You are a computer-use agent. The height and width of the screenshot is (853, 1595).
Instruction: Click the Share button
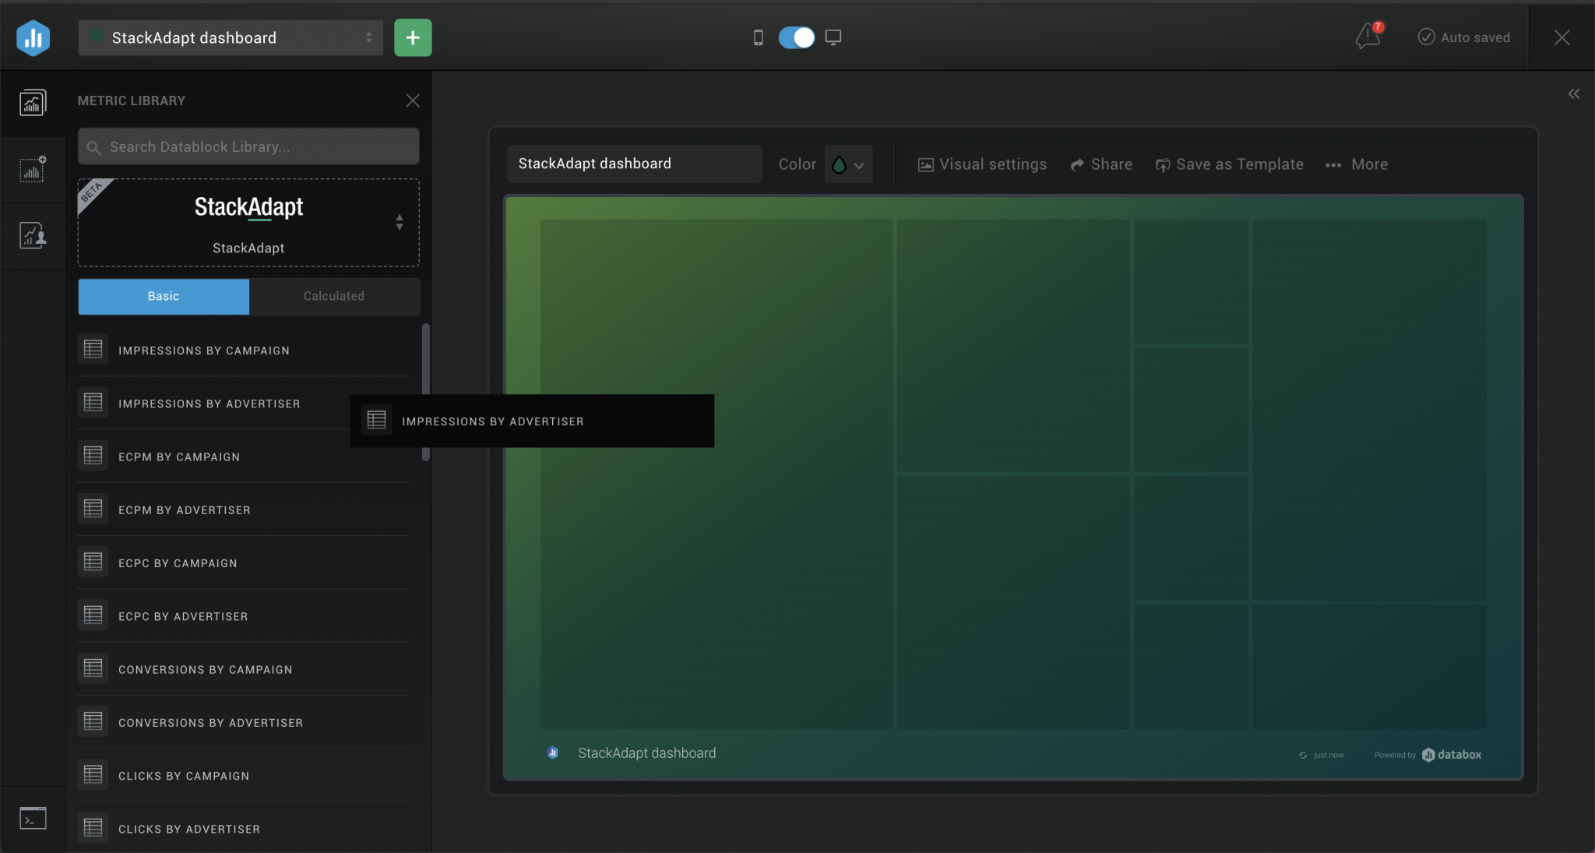coord(1100,164)
